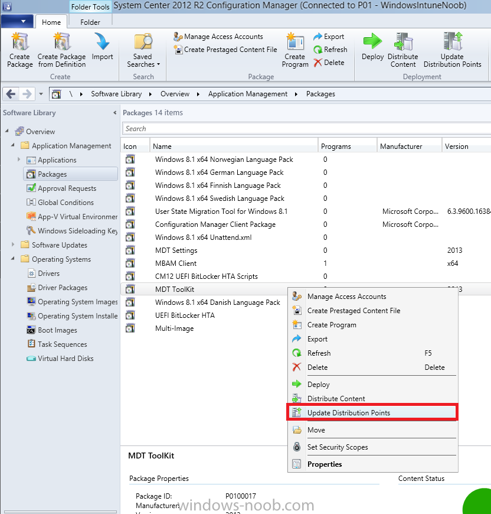Click the Back navigation arrow
This screenshot has width=491, height=514.
click(11, 94)
